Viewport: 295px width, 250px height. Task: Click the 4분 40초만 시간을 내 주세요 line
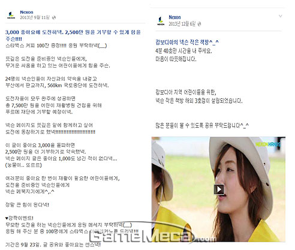(183, 51)
